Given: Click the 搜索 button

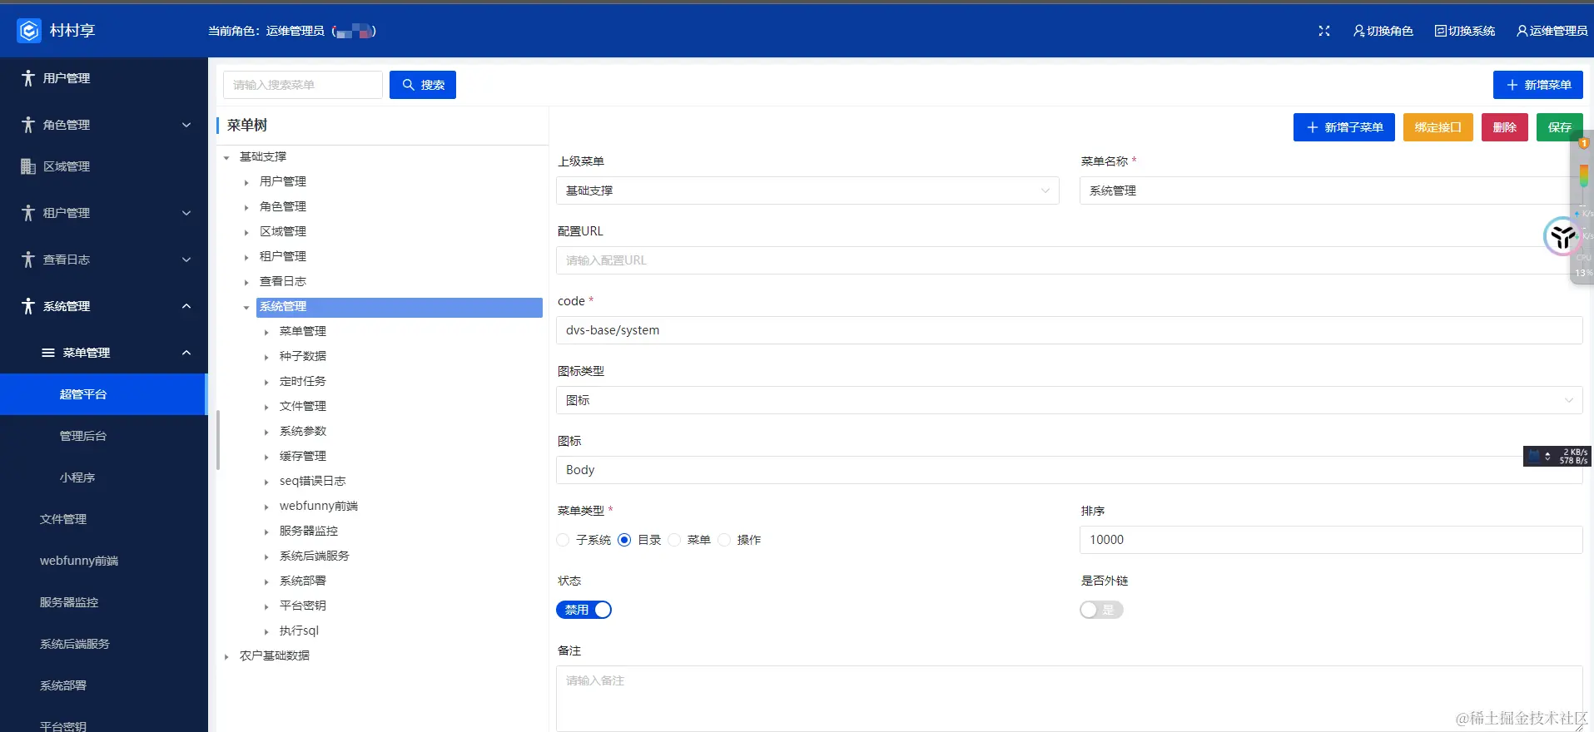Looking at the screenshot, I should pyautogui.click(x=423, y=85).
